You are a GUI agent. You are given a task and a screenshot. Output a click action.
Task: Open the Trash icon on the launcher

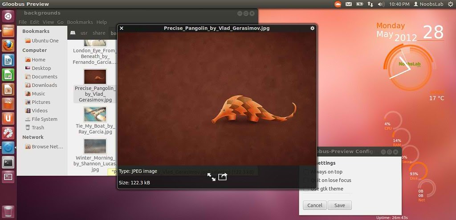click(x=8, y=212)
